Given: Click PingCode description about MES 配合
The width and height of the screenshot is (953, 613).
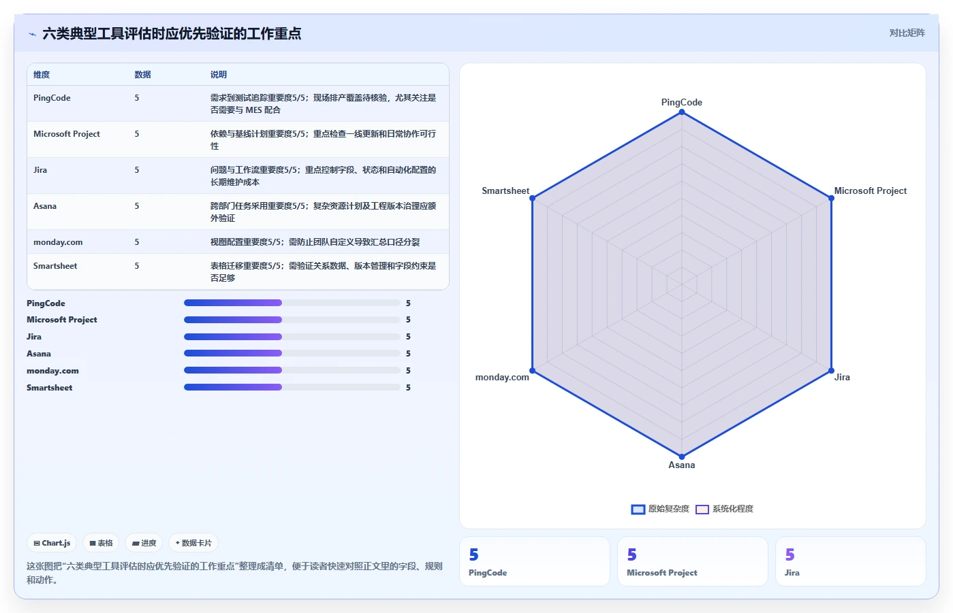Looking at the screenshot, I should pos(324,104).
